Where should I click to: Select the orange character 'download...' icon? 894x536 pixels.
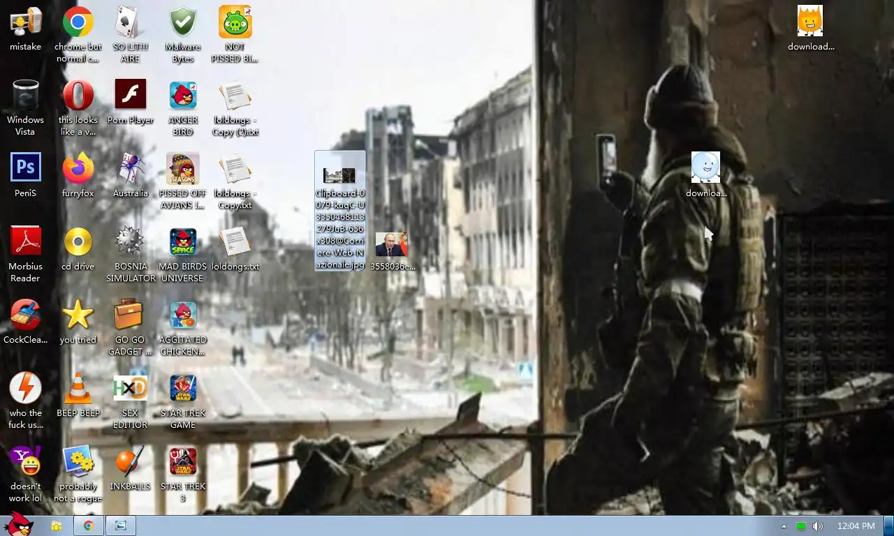[x=811, y=29]
